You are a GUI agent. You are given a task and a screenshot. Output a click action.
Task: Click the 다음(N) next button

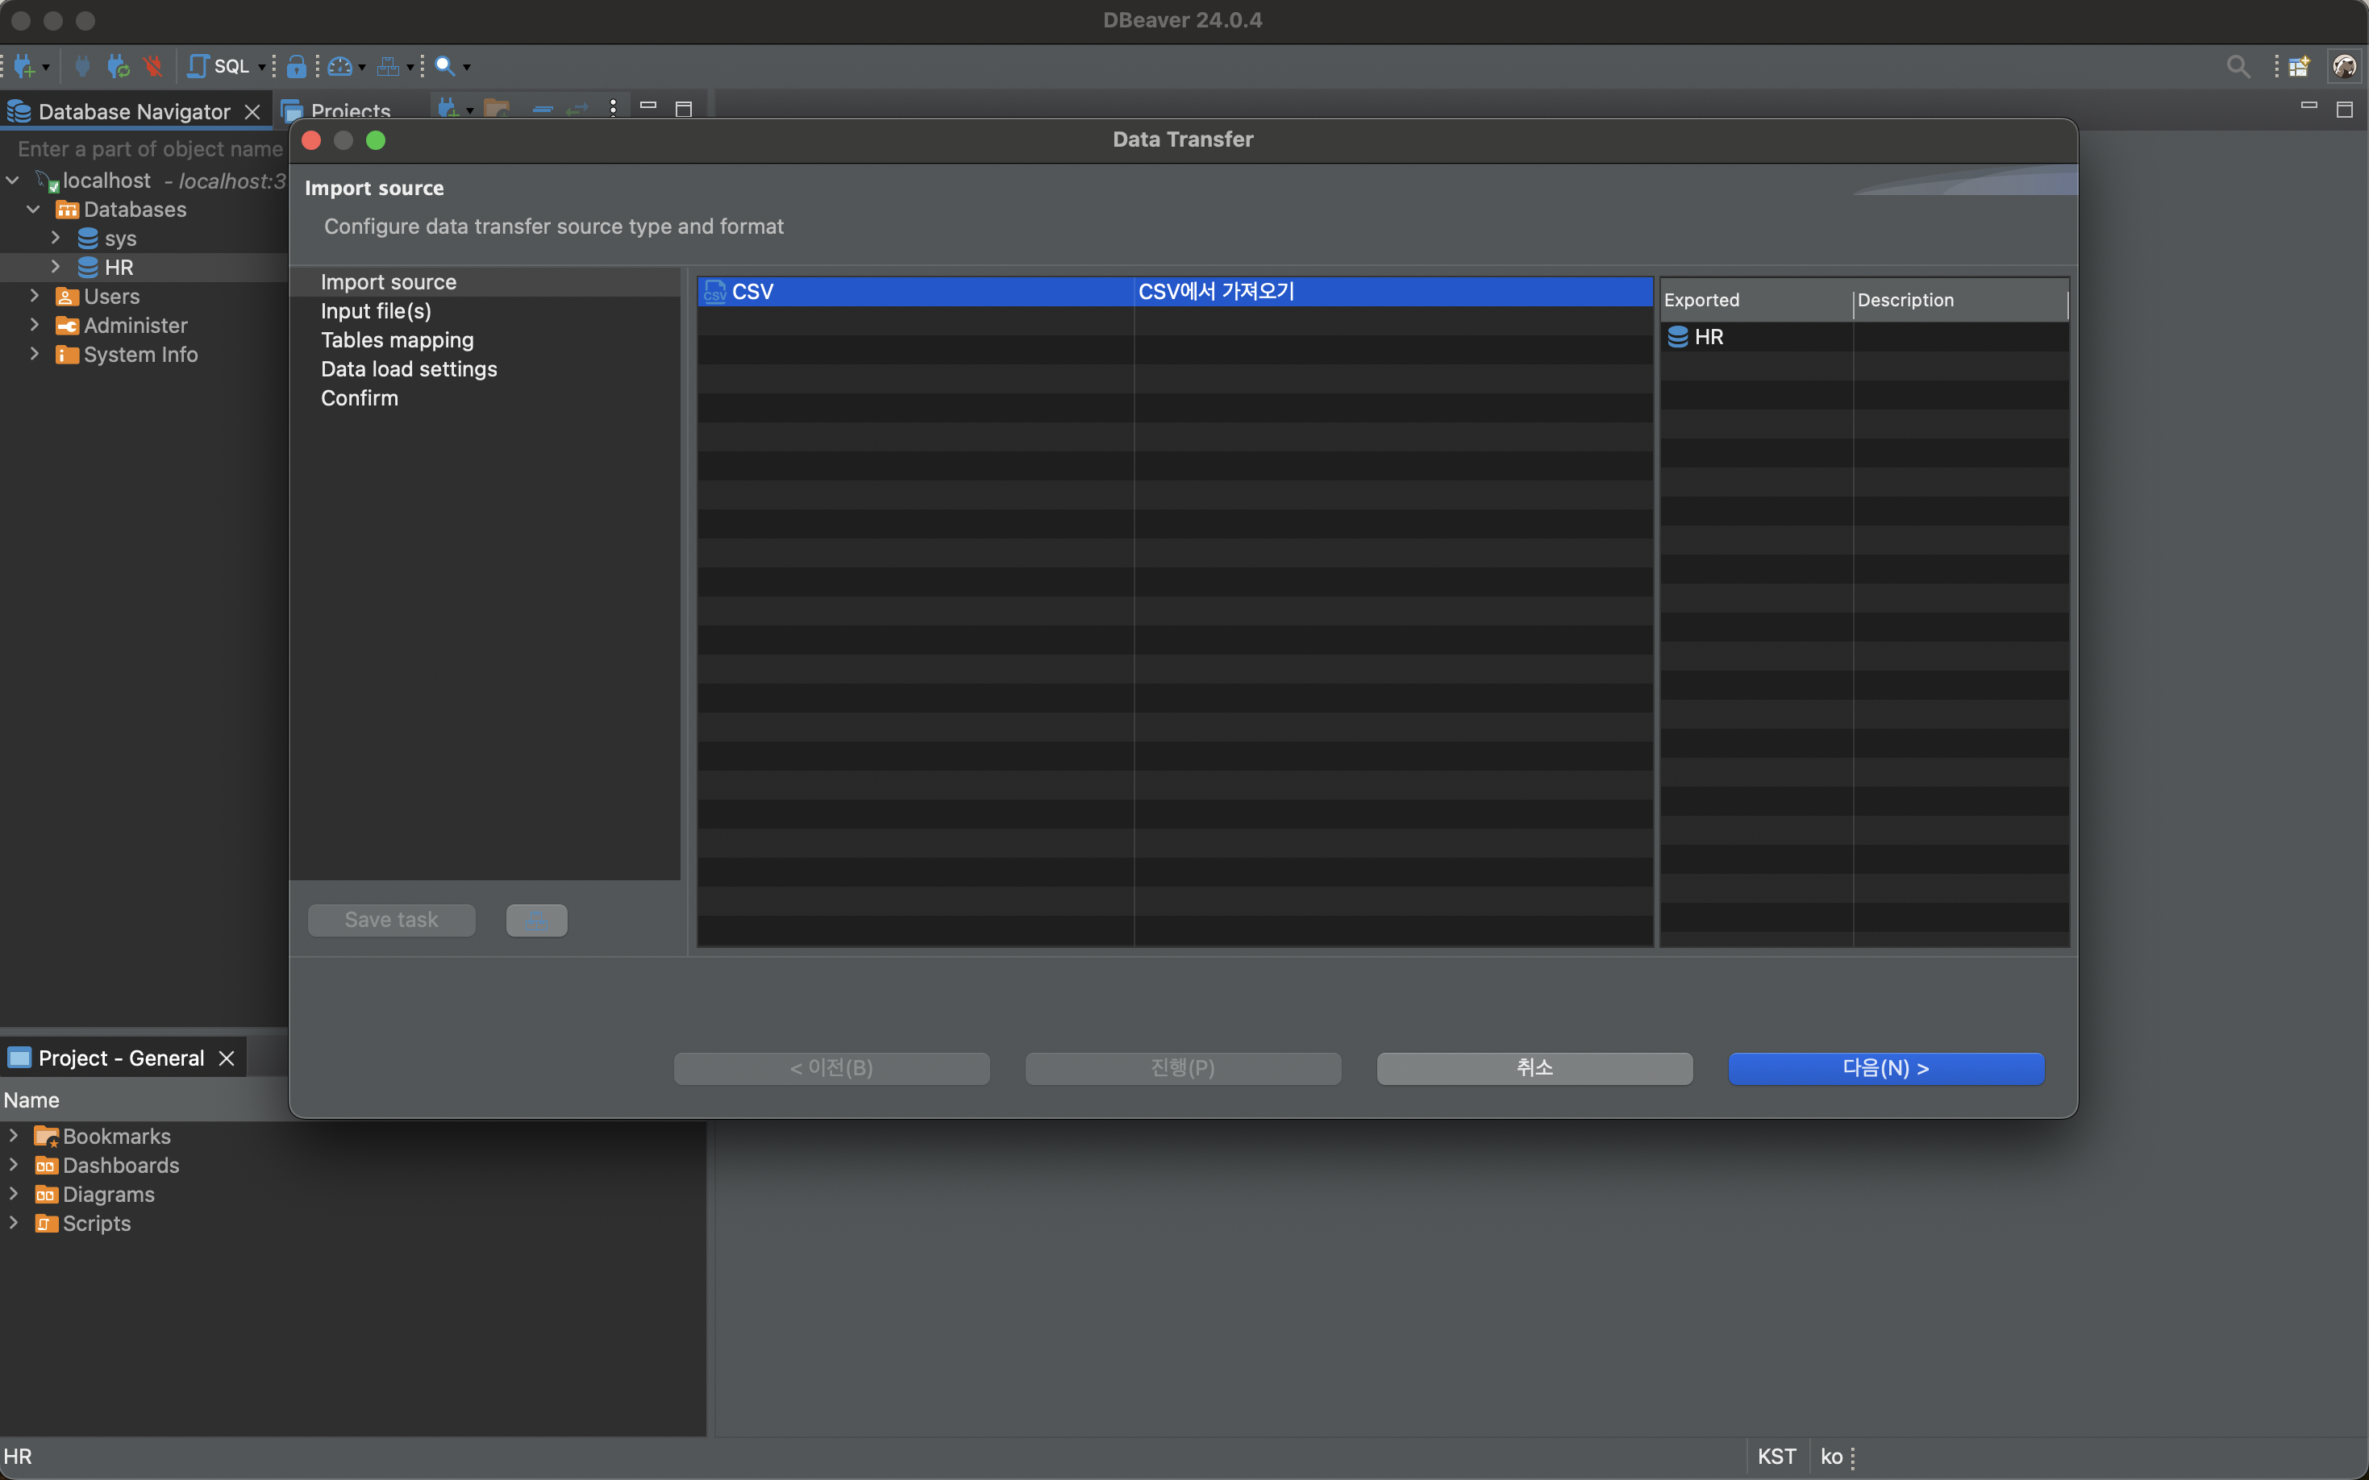click(x=1885, y=1068)
